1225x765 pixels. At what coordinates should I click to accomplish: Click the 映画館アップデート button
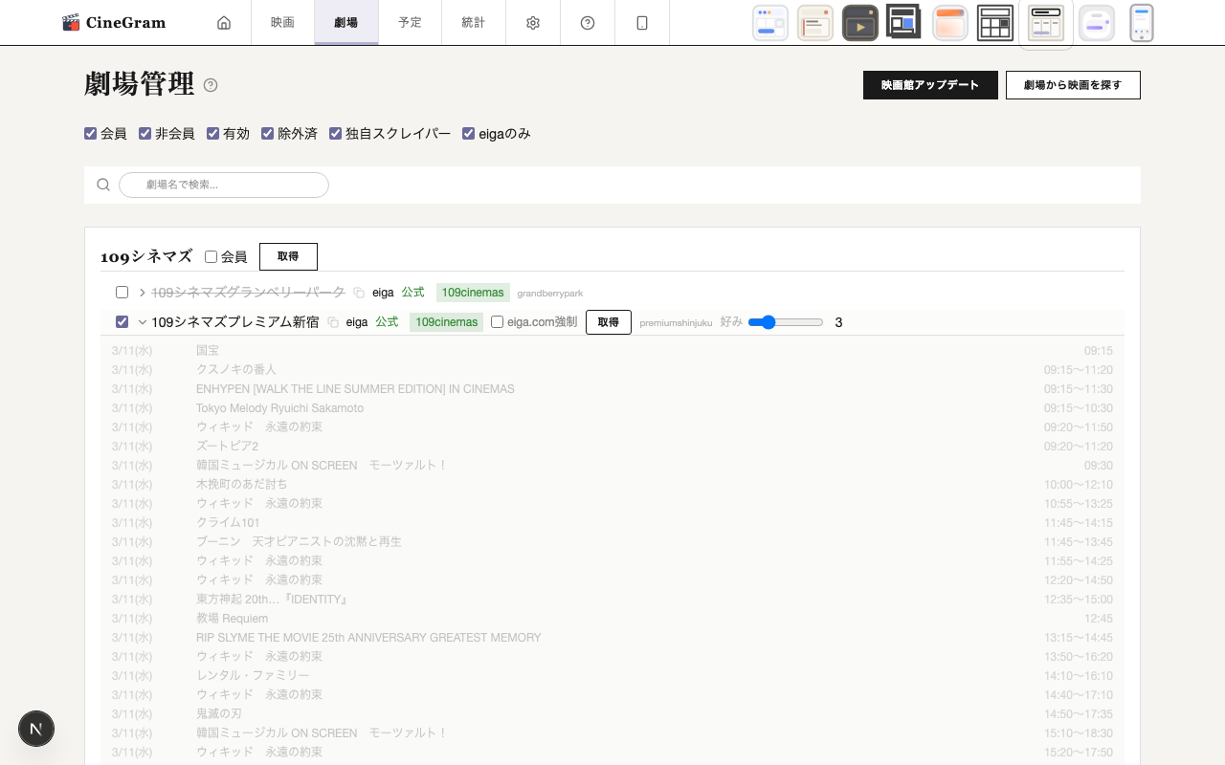pyautogui.click(x=929, y=85)
